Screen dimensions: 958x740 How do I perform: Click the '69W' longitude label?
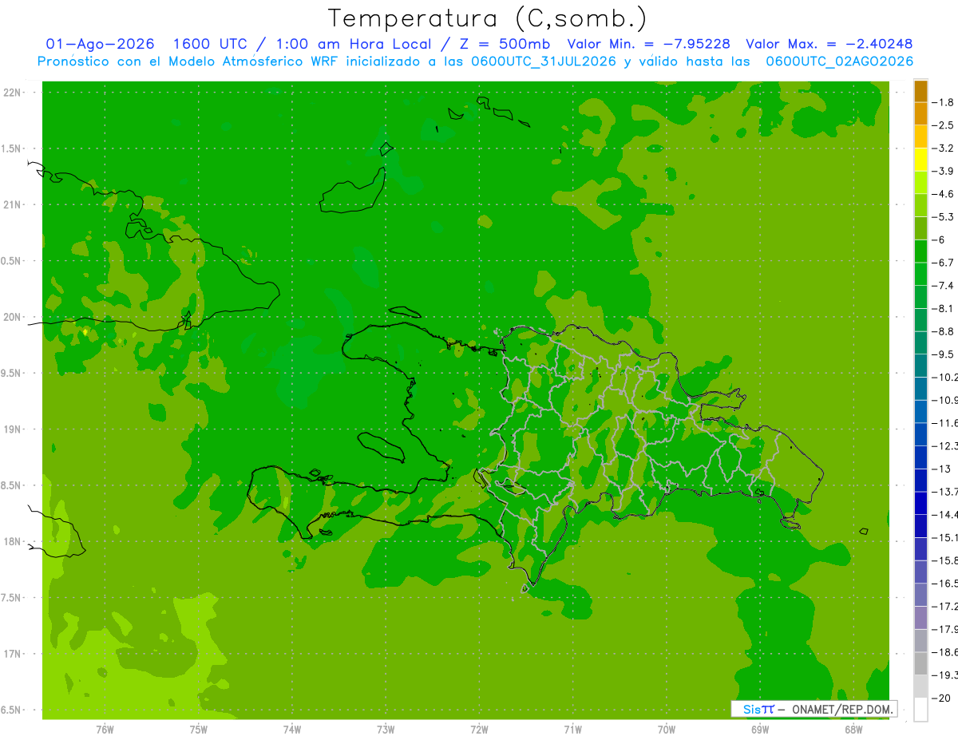coord(760,729)
